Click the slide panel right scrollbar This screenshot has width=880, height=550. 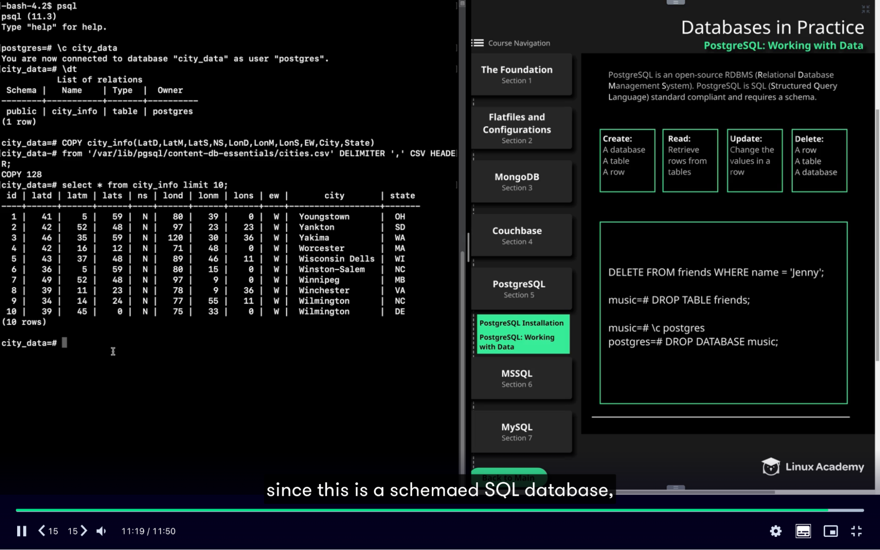[877, 235]
